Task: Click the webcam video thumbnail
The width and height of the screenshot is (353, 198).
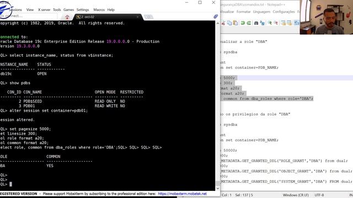Action: point(326,17)
